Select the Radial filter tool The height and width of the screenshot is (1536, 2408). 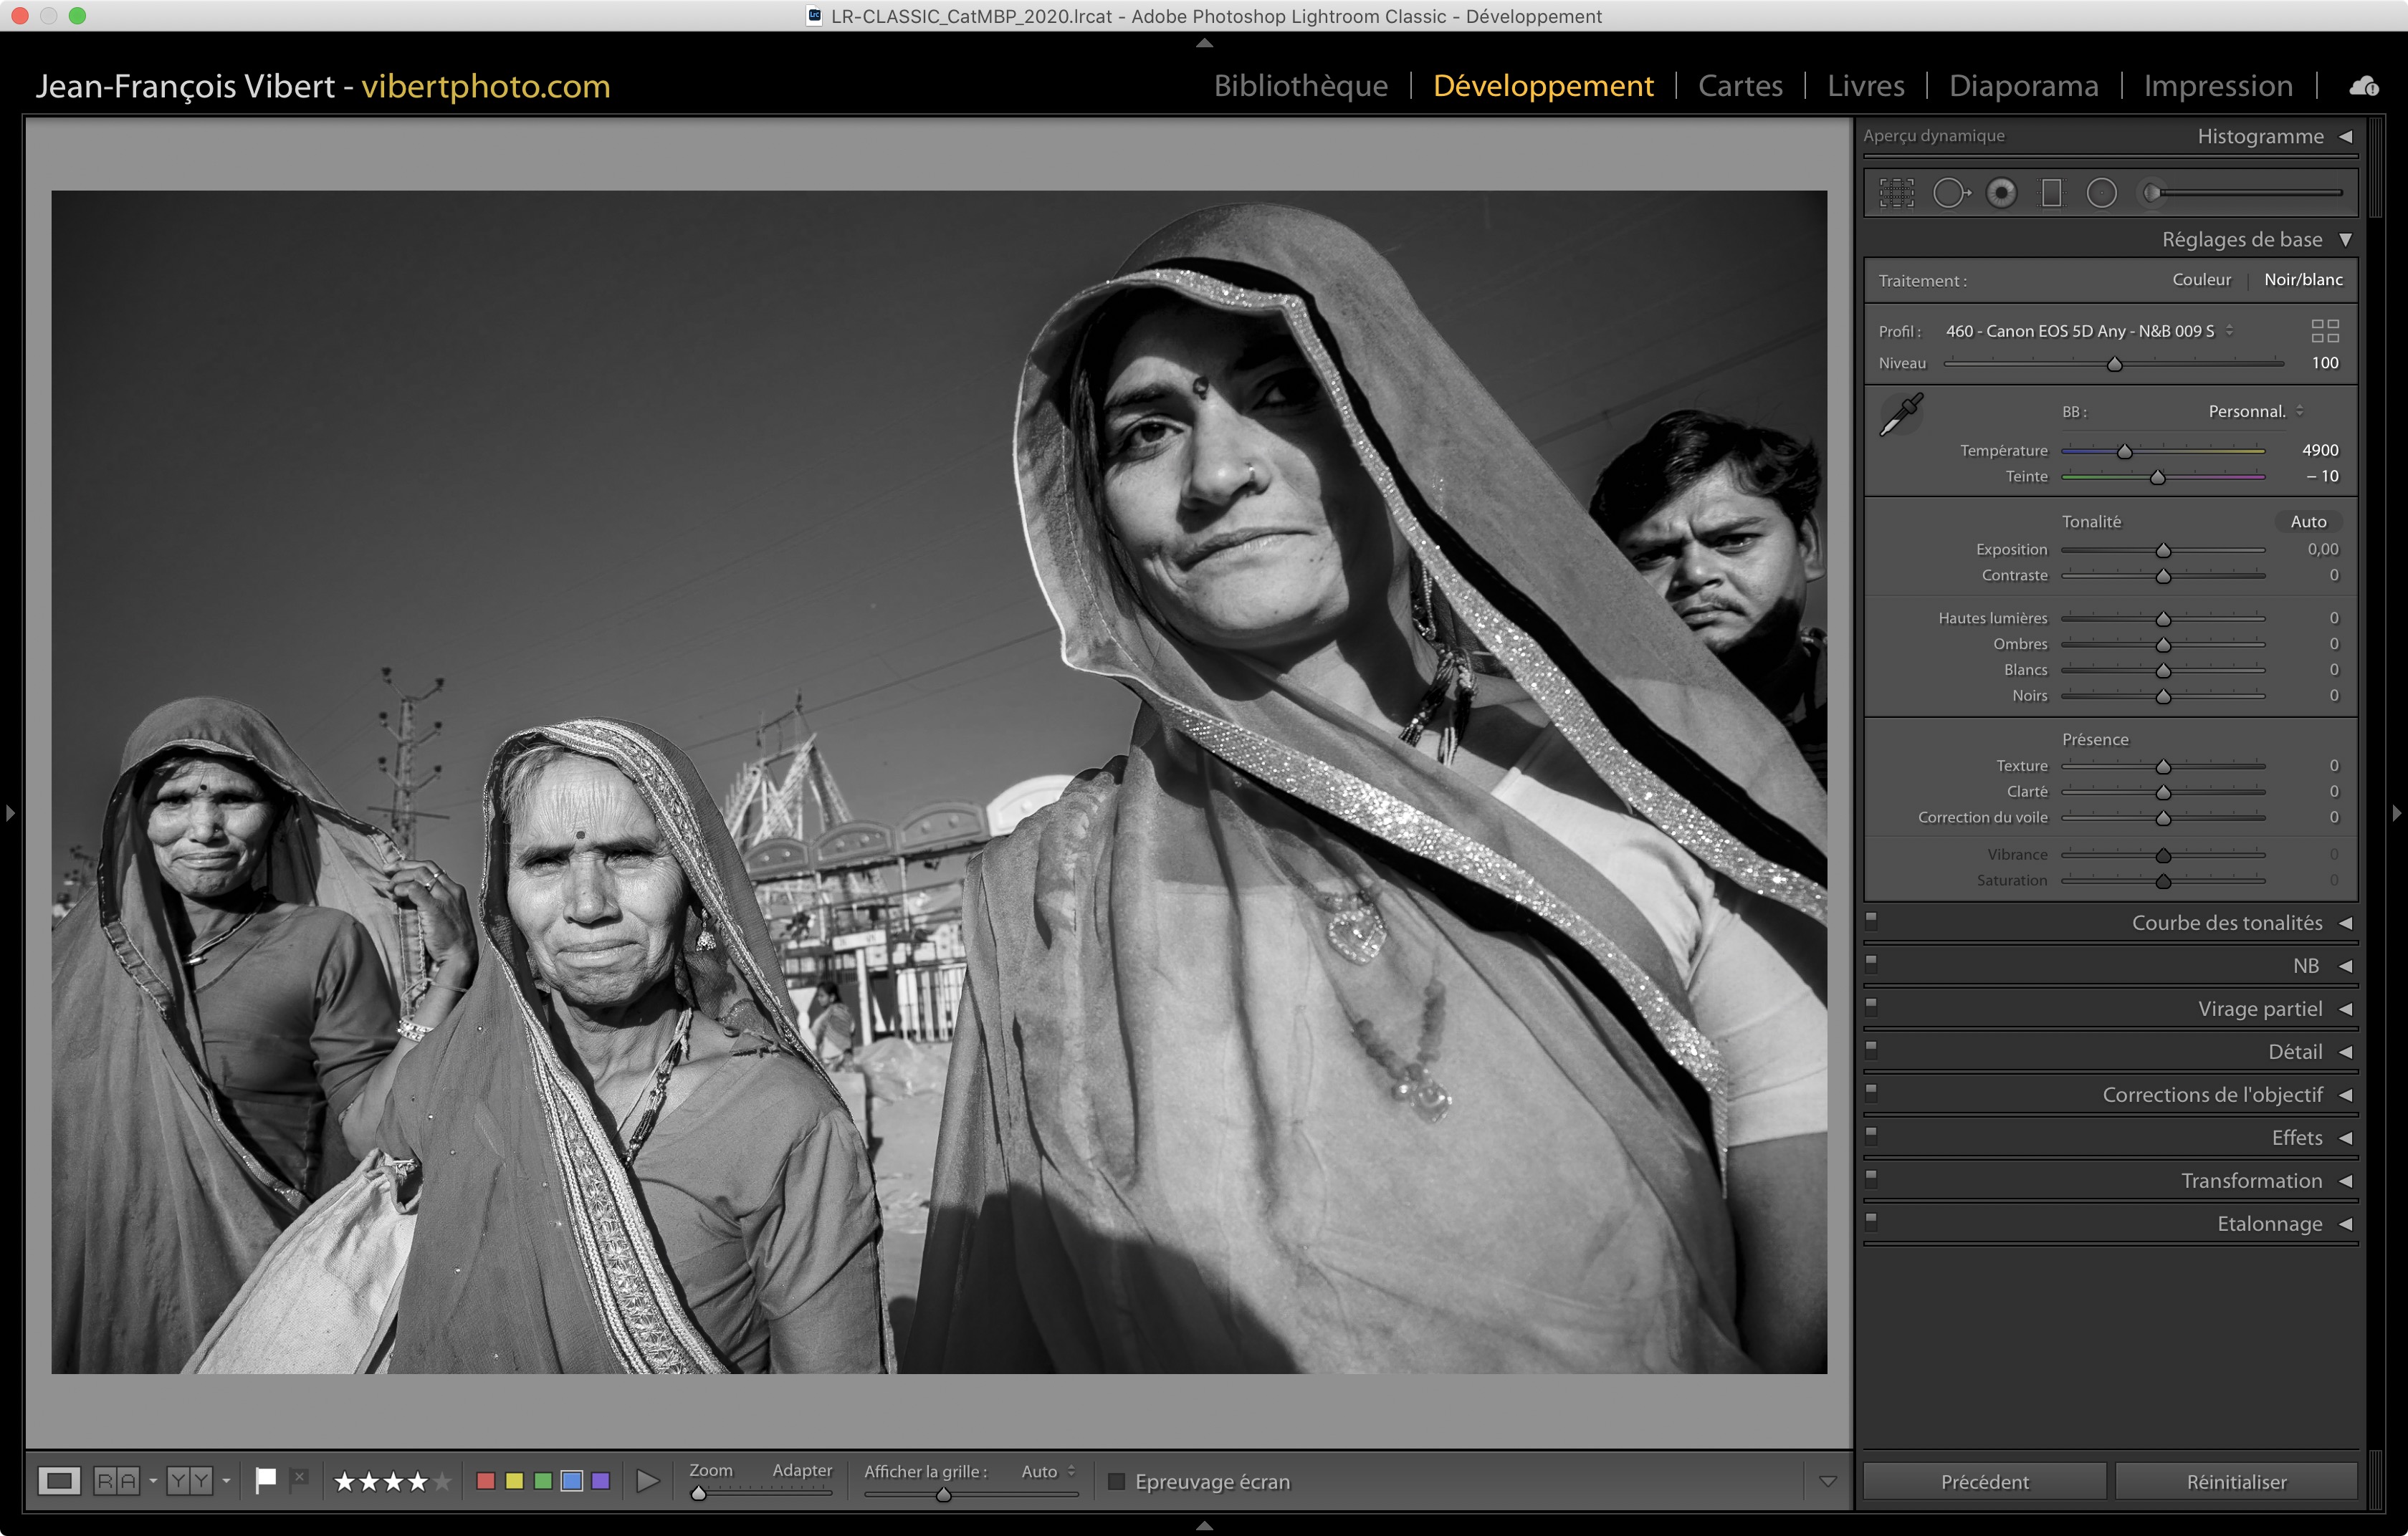point(2101,193)
